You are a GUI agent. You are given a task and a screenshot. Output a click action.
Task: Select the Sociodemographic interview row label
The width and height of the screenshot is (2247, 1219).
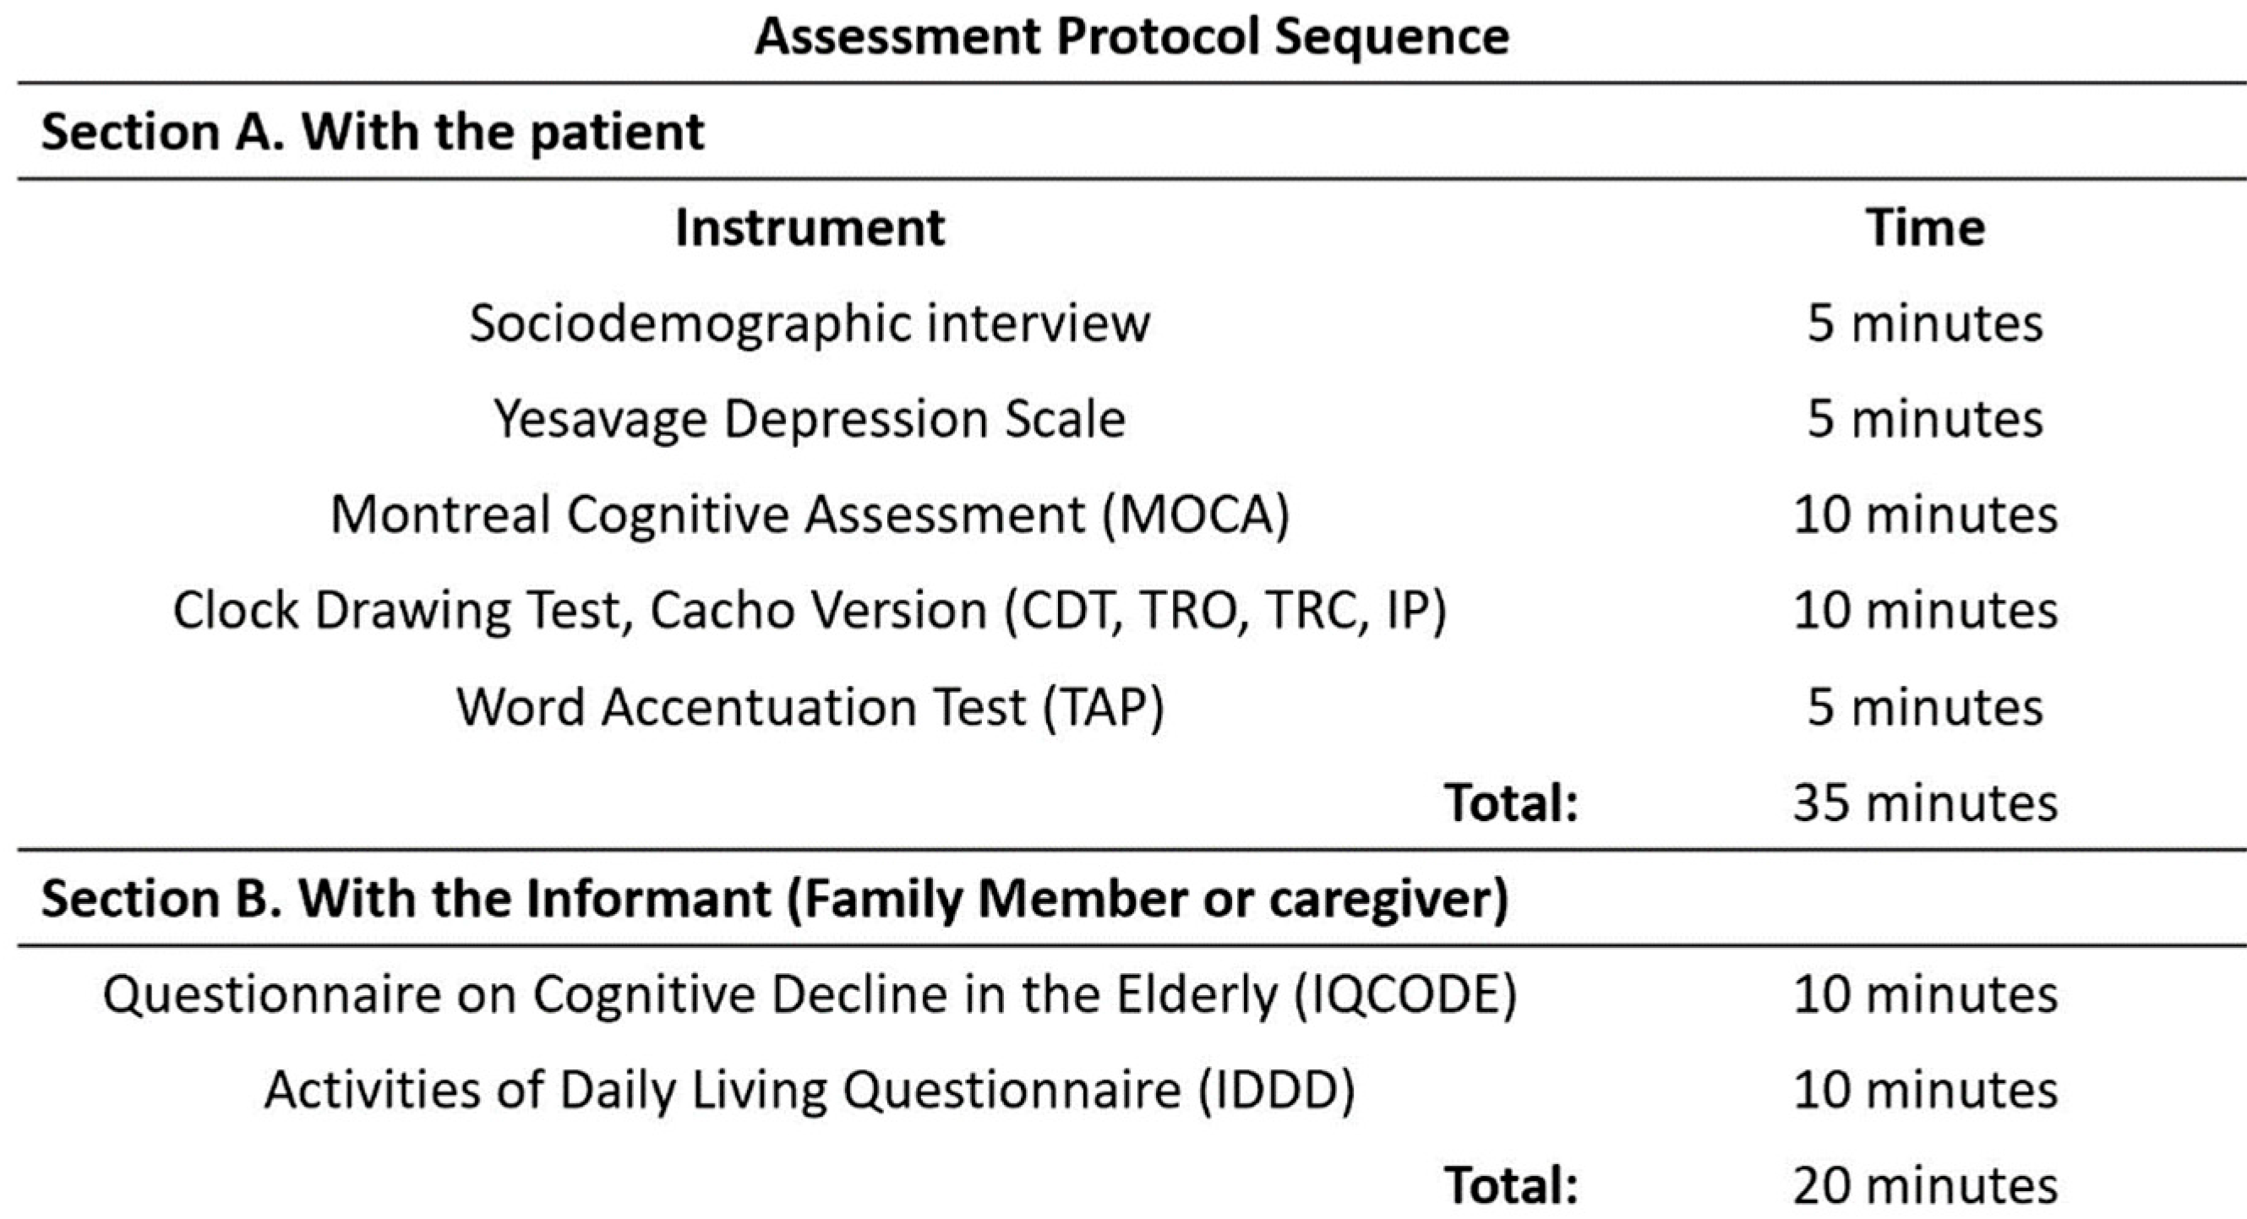click(810, 324)
